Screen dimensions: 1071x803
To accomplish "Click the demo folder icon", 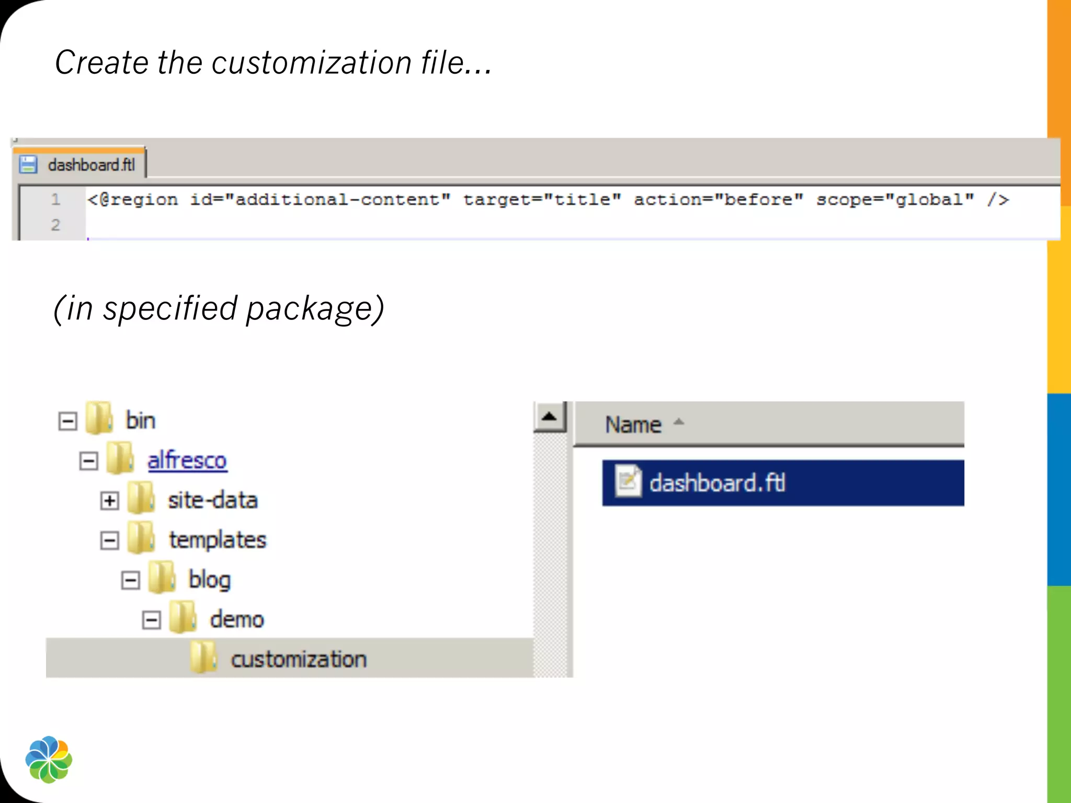I will pyautogui.click(x=183, y=617).
